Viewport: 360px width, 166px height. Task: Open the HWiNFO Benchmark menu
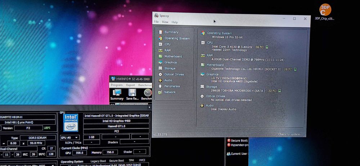tap(145, 85)
